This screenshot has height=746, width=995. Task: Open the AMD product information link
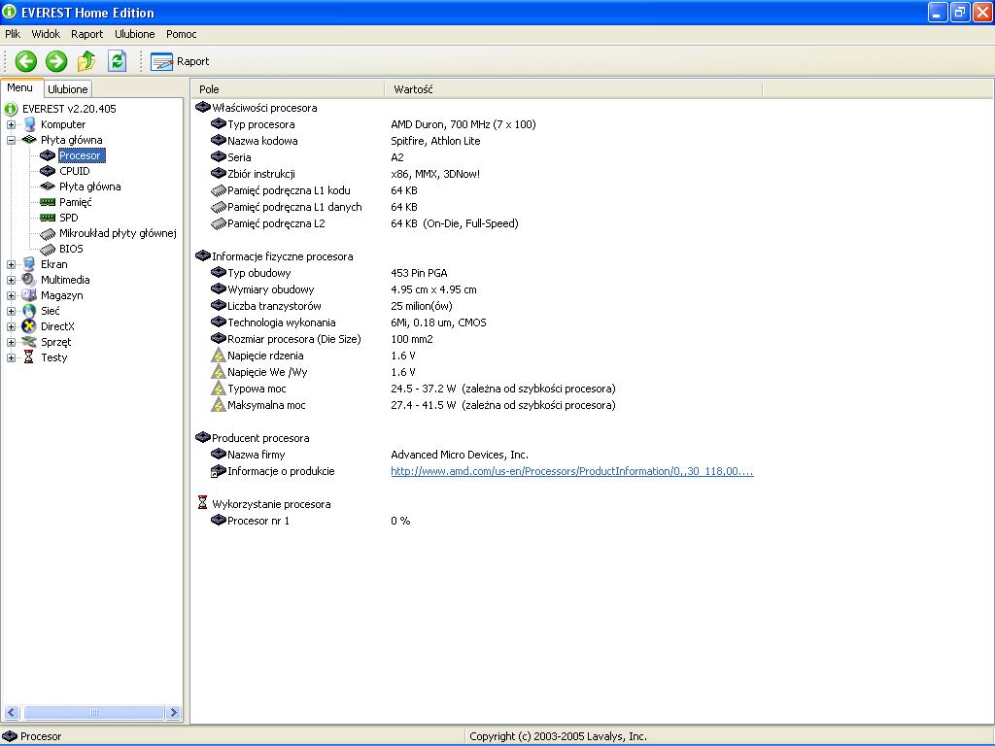(571, 471)
